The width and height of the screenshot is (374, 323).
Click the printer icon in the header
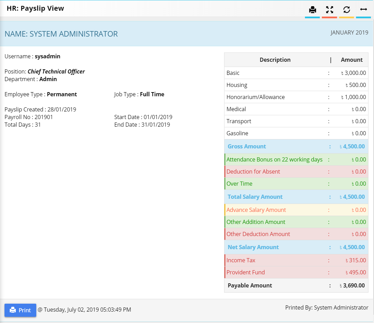[x=312, y=10]
